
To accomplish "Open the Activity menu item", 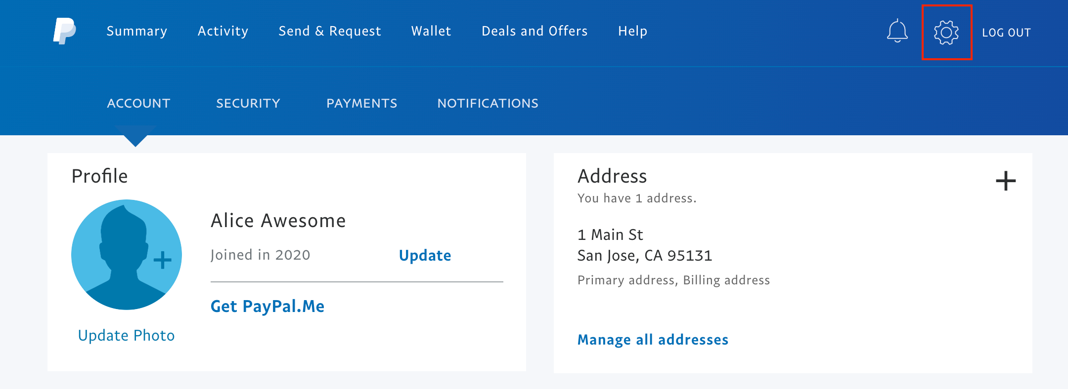I will point(223,31).
